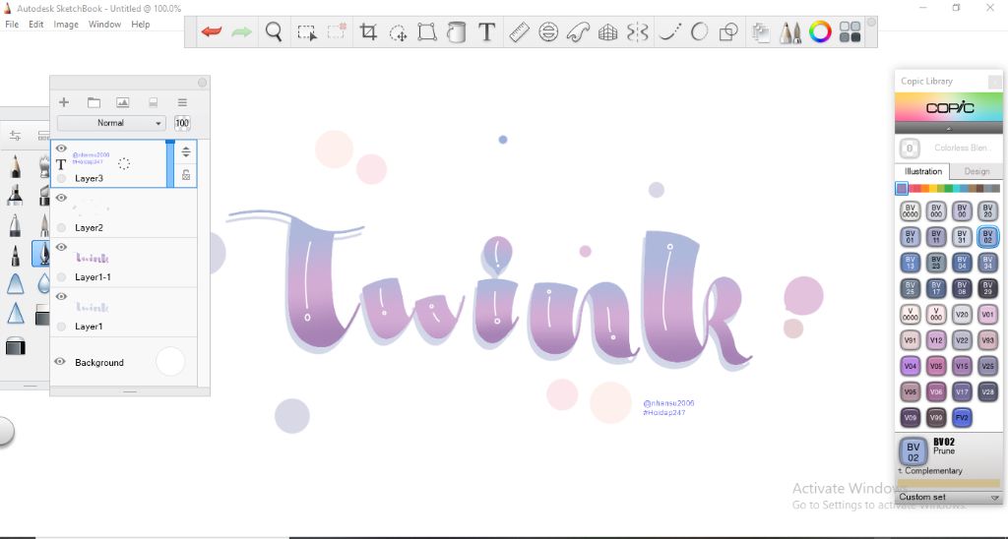This screenshot has height=539, width=1008.
Task: Open the File menu
Action: [x=12, y=25]
